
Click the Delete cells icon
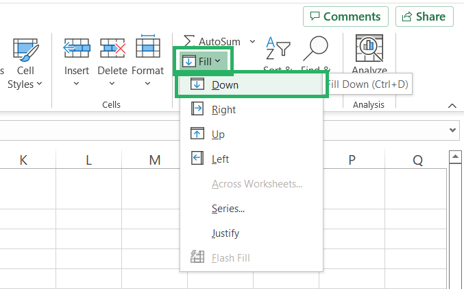112,49
